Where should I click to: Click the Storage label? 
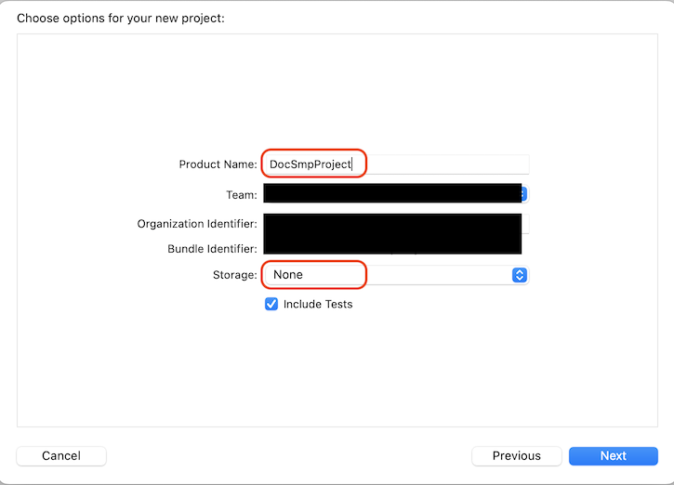pyautogui.click(x=234, y=275)
